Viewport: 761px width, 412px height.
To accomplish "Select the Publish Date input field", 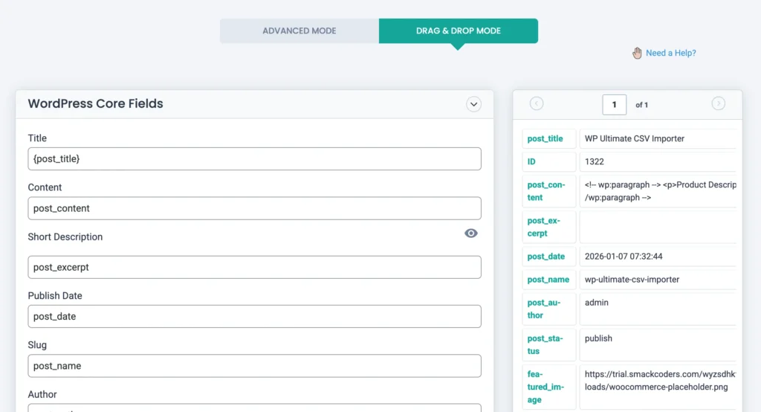I will tap(254, 316).
